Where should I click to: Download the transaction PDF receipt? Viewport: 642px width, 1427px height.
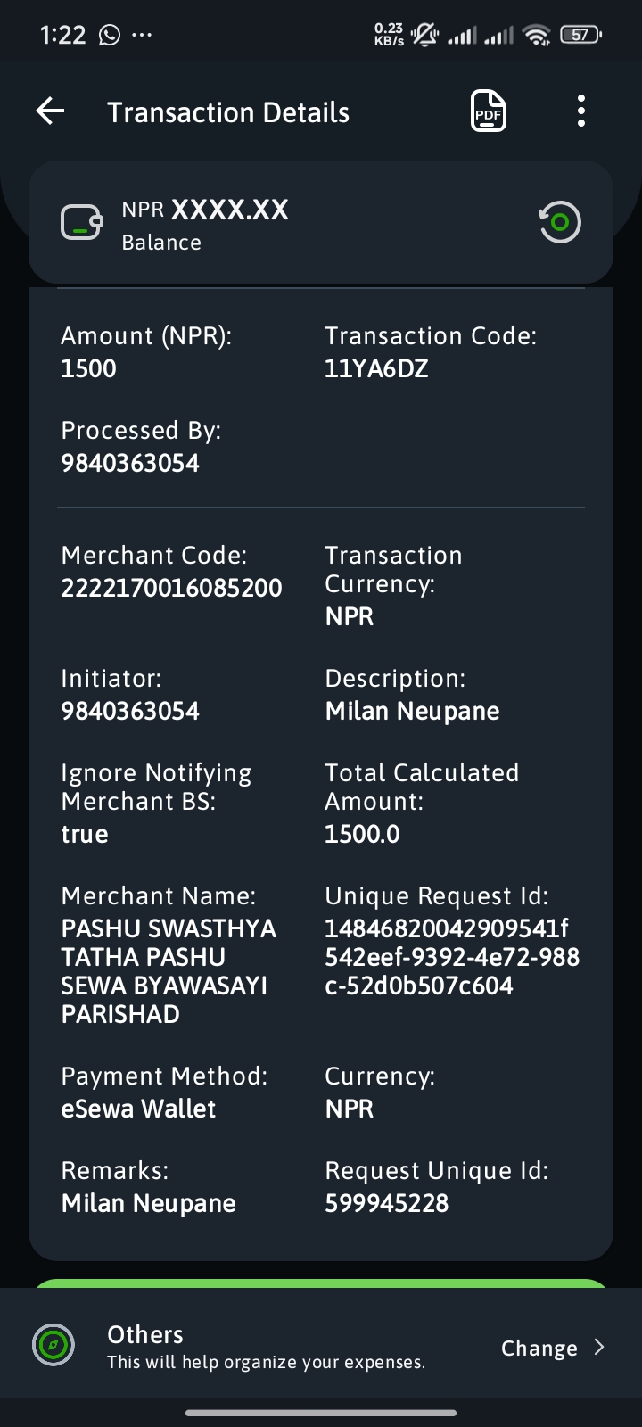click(x=489, y=111)
